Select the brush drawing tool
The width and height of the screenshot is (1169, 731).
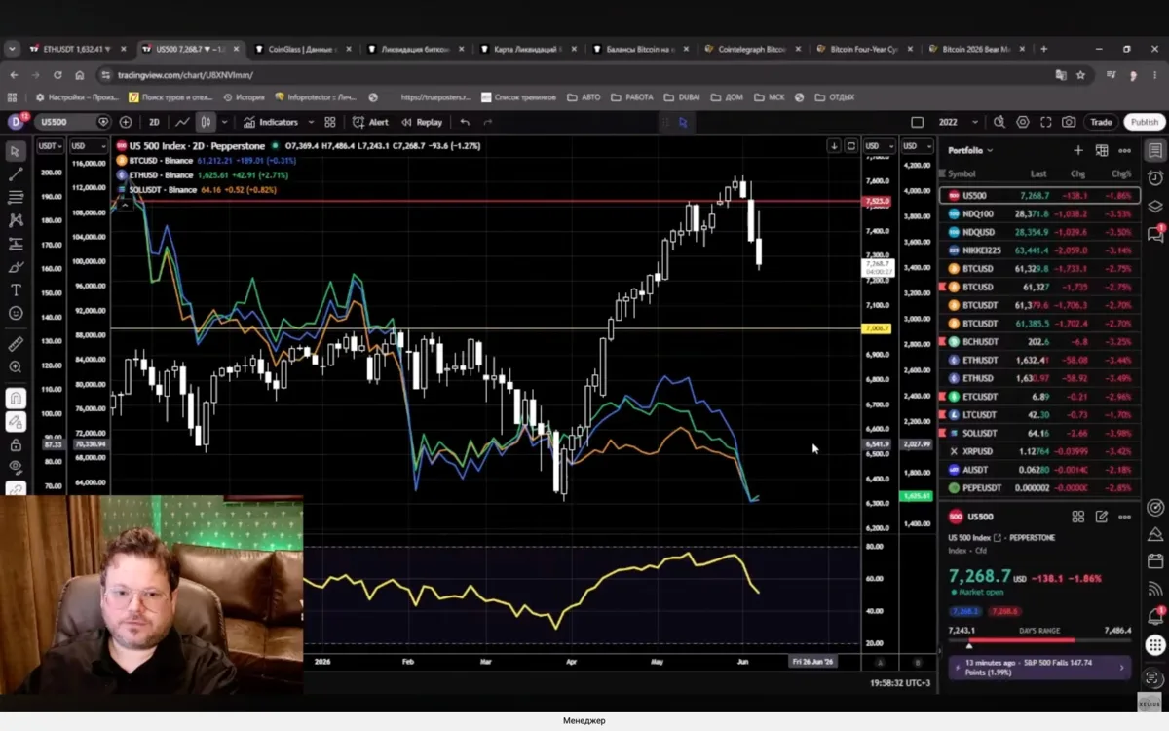pos(16,267)
